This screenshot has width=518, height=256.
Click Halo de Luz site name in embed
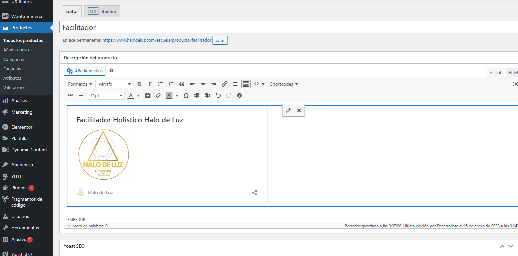tap(100, 192)
